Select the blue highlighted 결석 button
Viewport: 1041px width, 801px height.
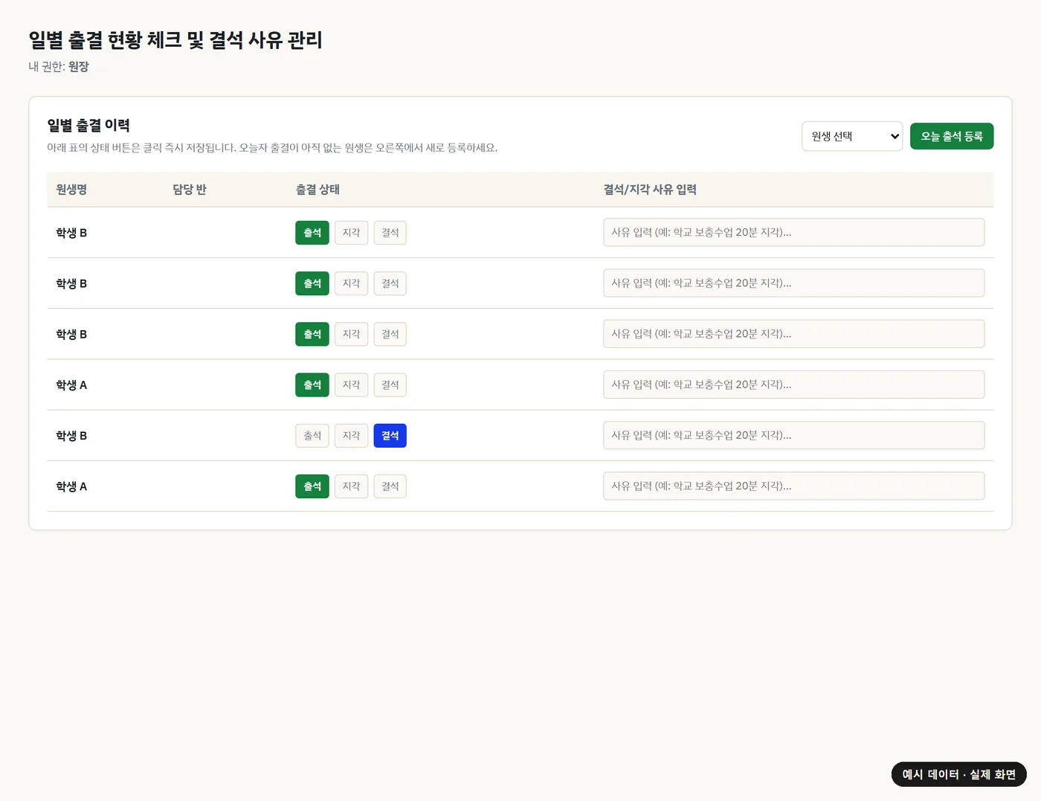point(390,436)
